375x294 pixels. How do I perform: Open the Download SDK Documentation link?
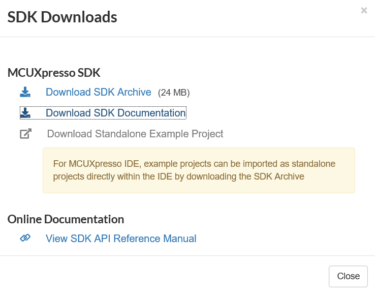click(x=115, y=113)
